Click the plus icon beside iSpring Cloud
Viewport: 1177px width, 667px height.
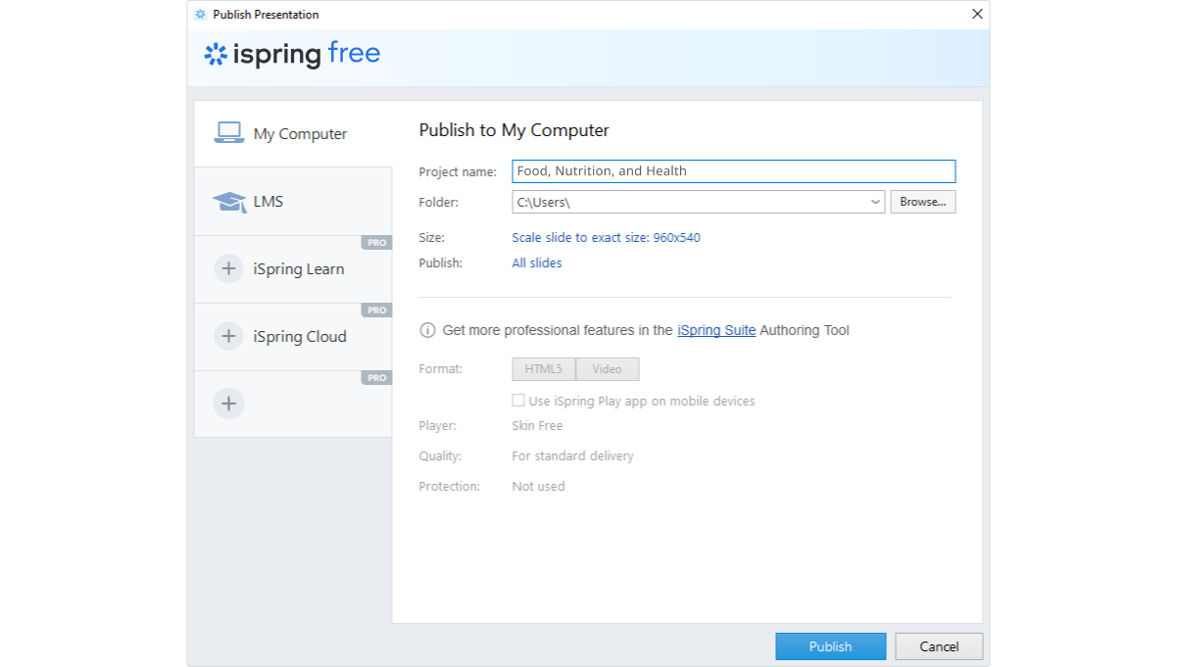(228, 336)
